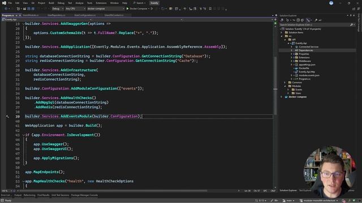
Task: Open Package Manager Console tab
Action: tap(84, 195)
